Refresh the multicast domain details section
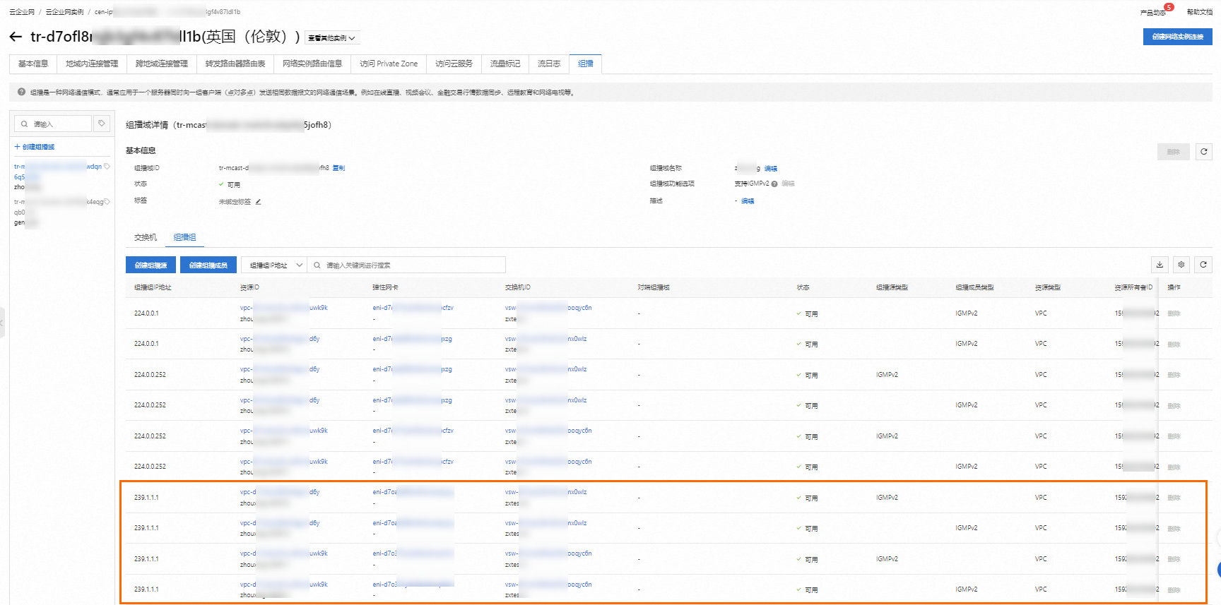 coord(1204,152)
